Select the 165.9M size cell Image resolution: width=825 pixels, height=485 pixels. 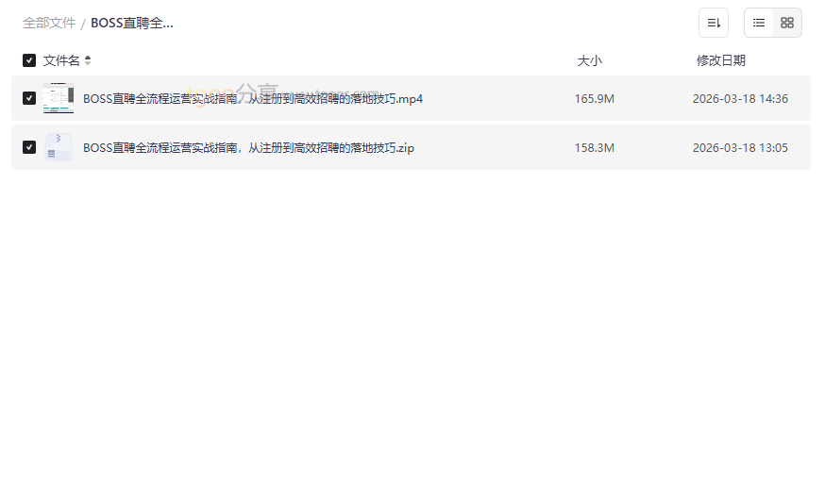pyautogui.click(x=595, y=99)
